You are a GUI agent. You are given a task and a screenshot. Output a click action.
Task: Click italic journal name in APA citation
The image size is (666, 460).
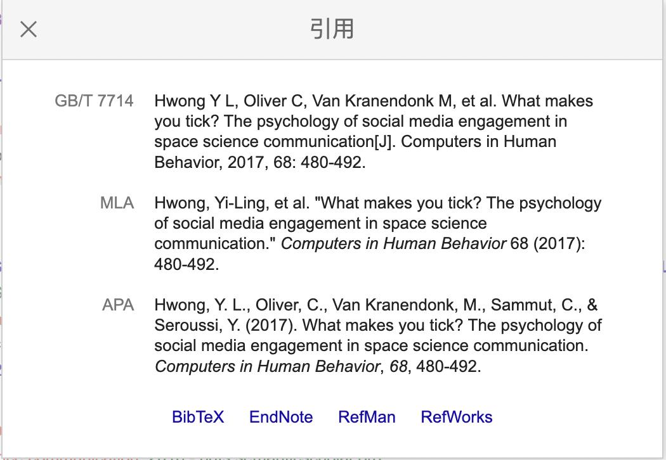[x=267, y=366]
